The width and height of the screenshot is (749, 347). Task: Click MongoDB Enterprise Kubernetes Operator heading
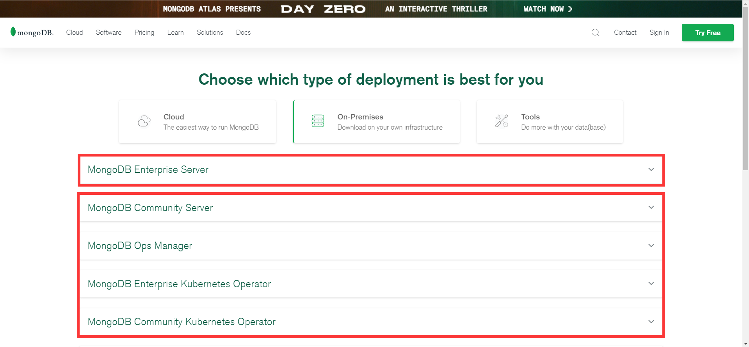(179, 284)
